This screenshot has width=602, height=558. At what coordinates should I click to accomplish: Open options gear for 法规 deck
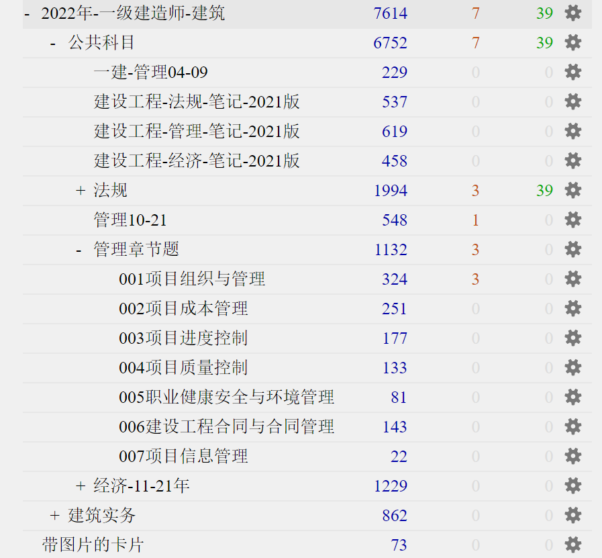(573, 191)
